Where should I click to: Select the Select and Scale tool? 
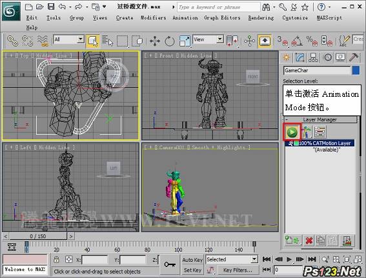(185, 41)
